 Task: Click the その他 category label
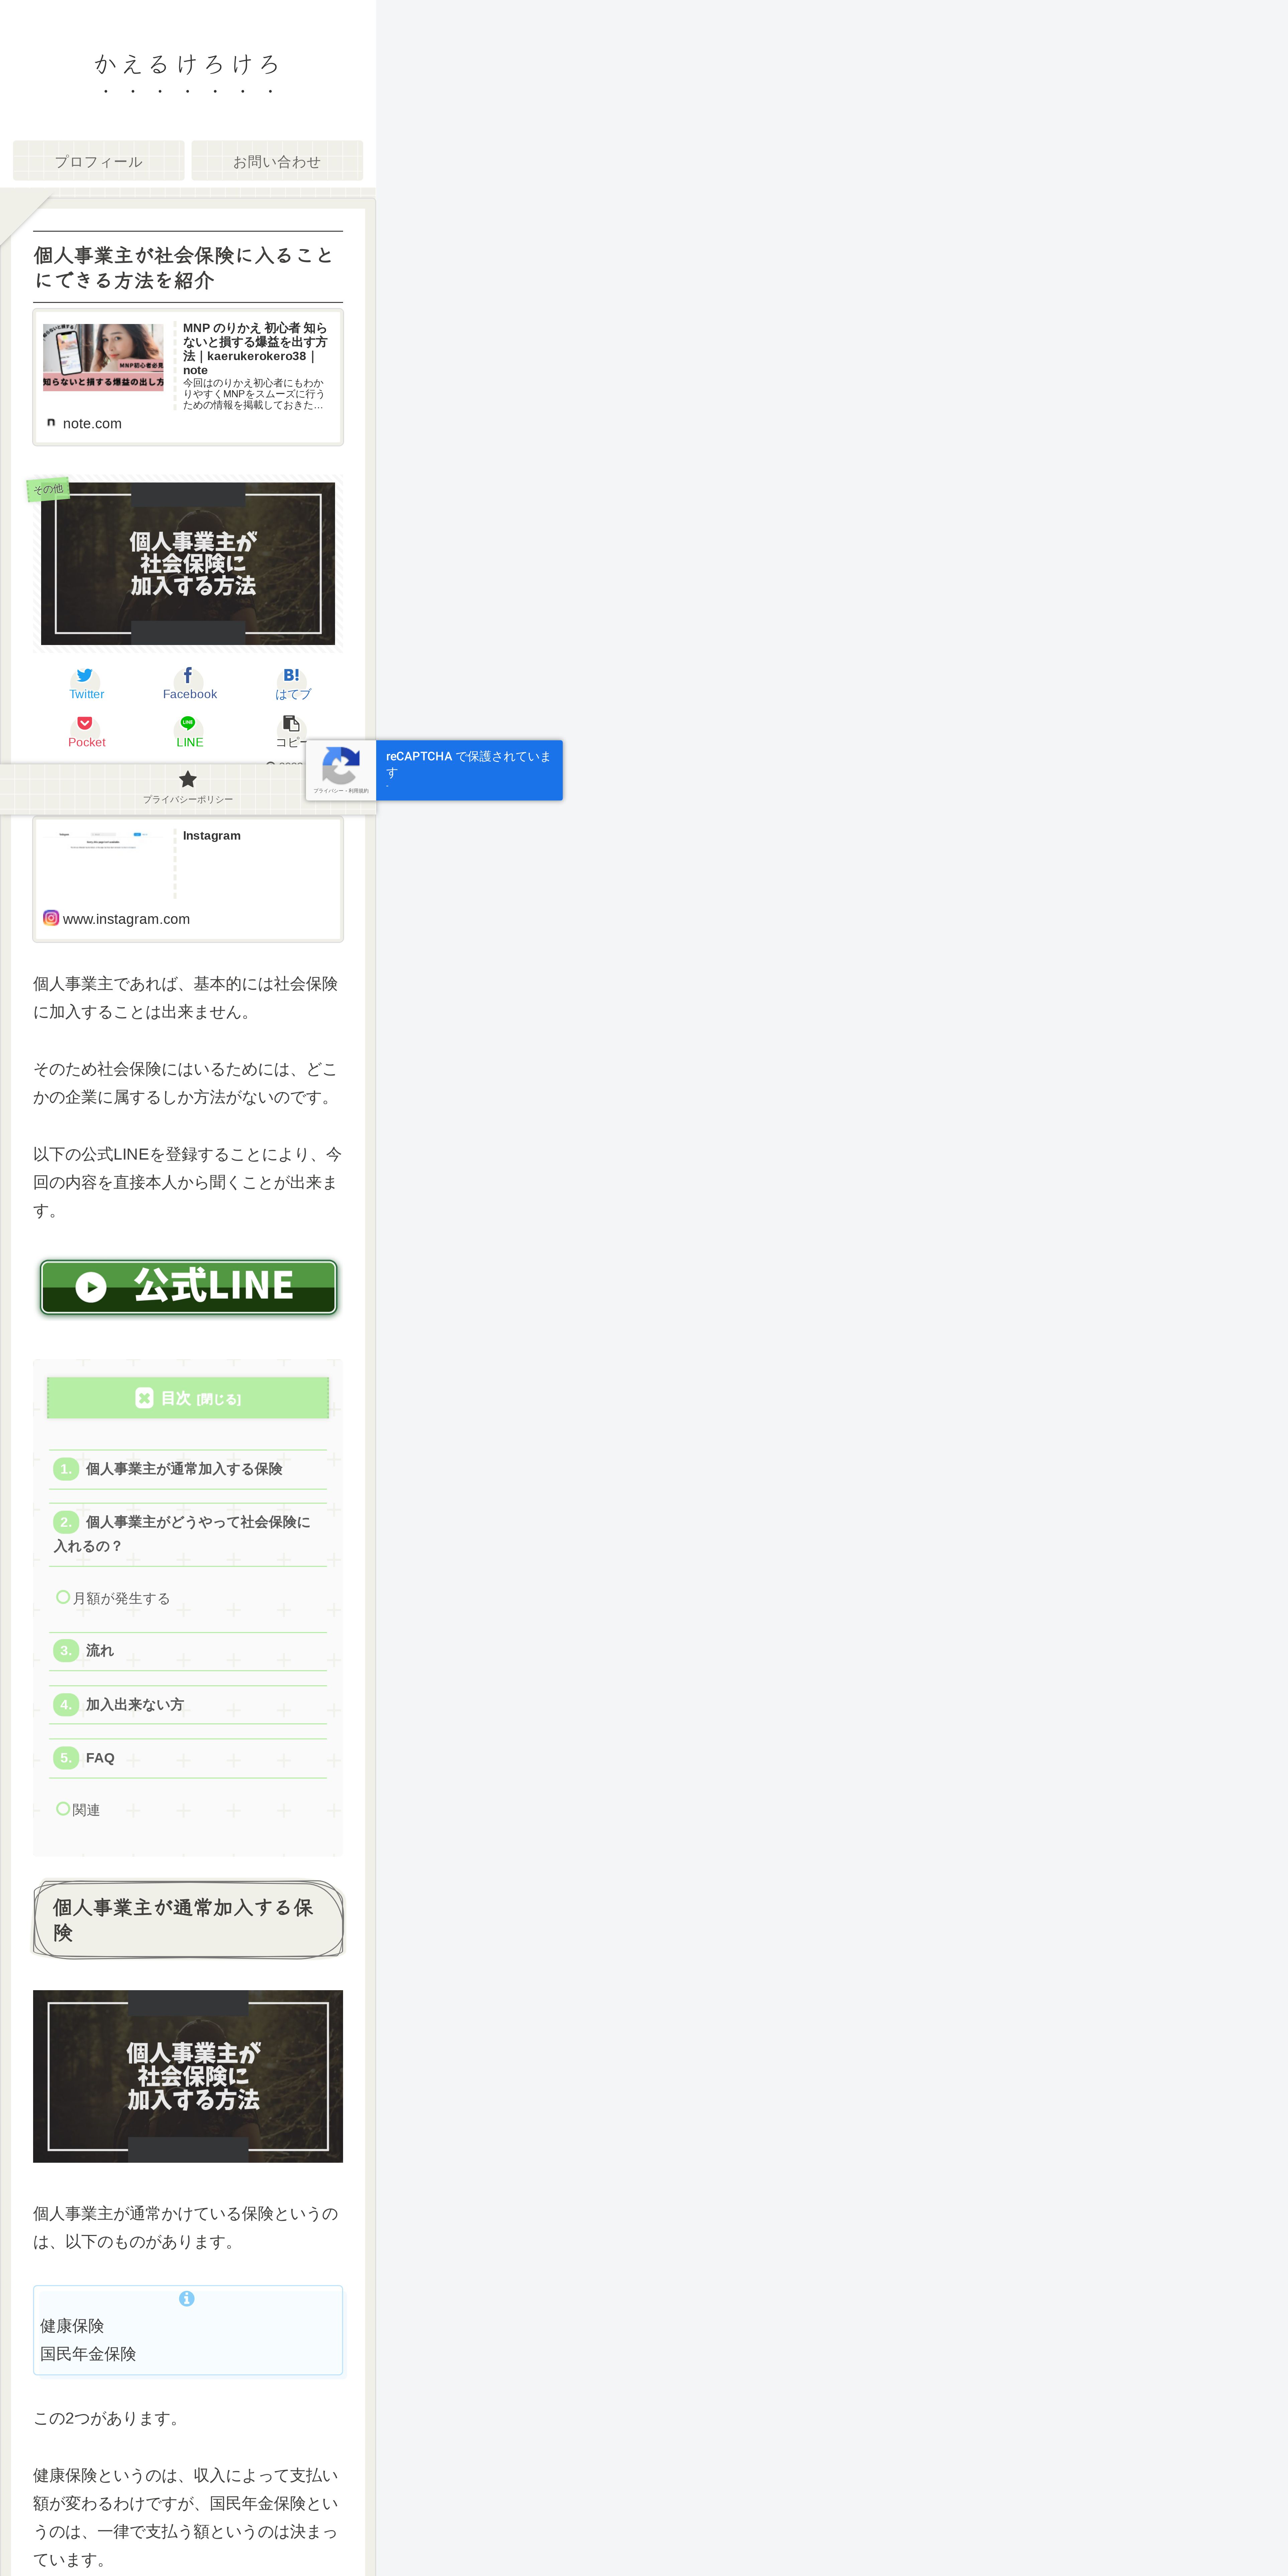coord(48,489)
